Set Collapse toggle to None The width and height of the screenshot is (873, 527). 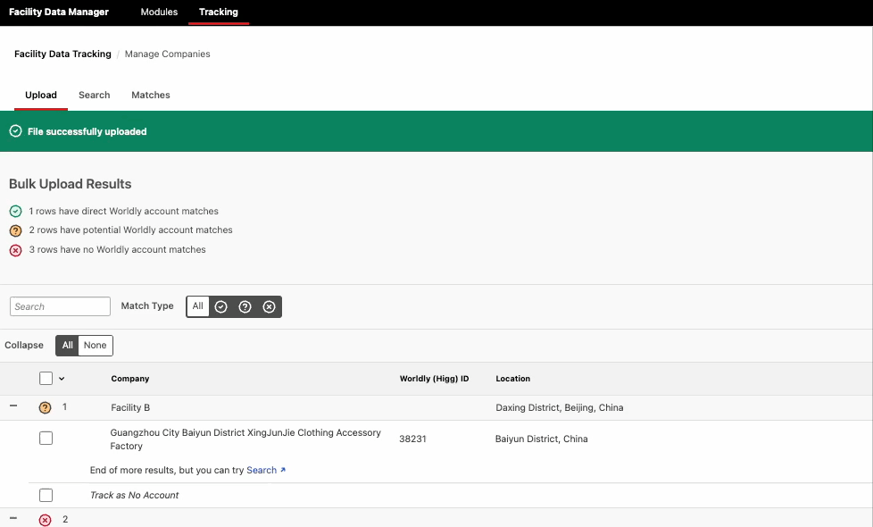(x=96, y=345)
